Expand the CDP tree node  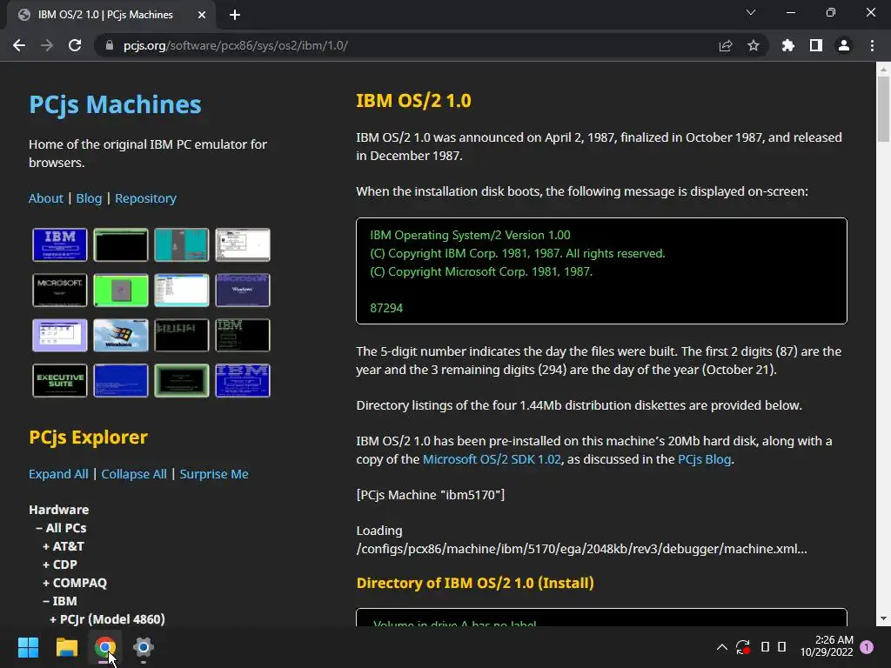point(60,564)
